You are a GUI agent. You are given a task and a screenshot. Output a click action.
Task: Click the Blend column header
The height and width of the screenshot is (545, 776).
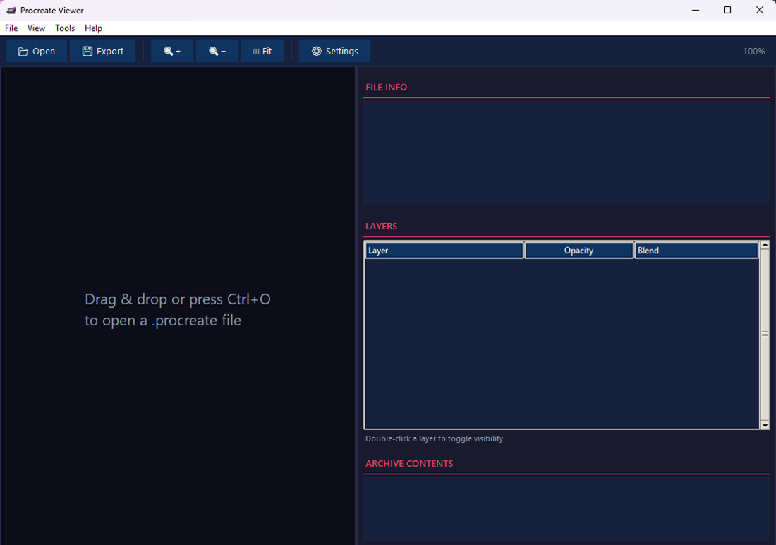696,250
